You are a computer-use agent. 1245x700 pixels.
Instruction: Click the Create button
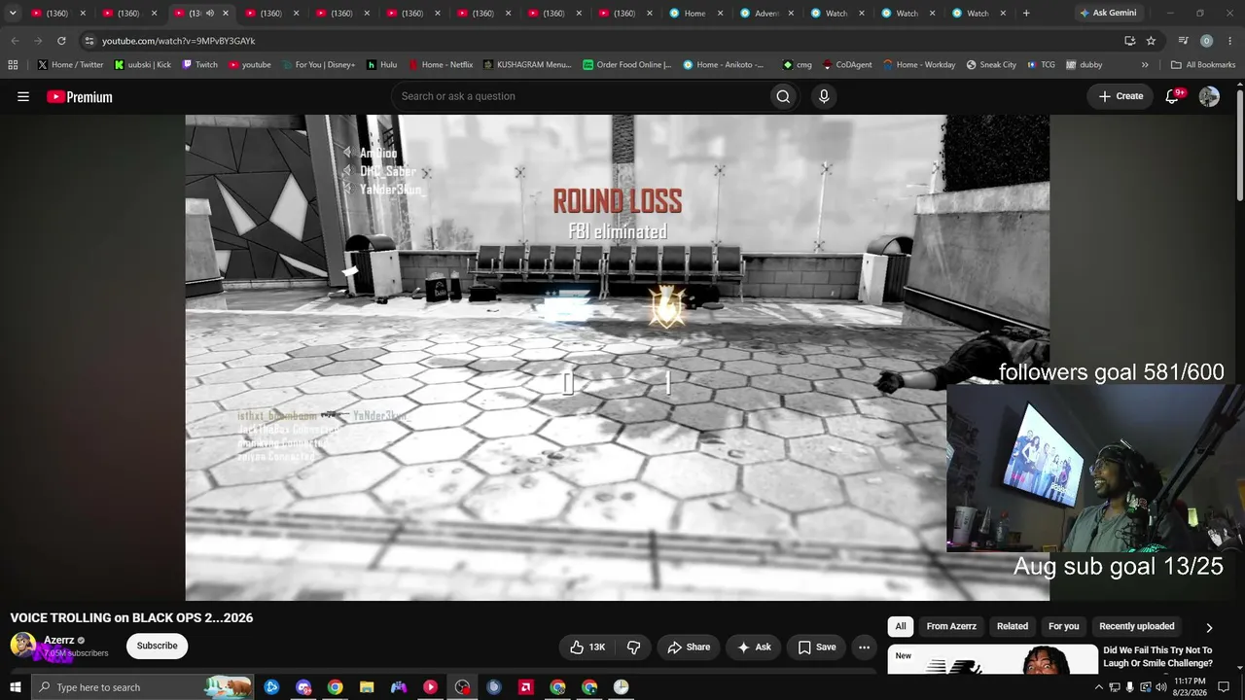1120,96
